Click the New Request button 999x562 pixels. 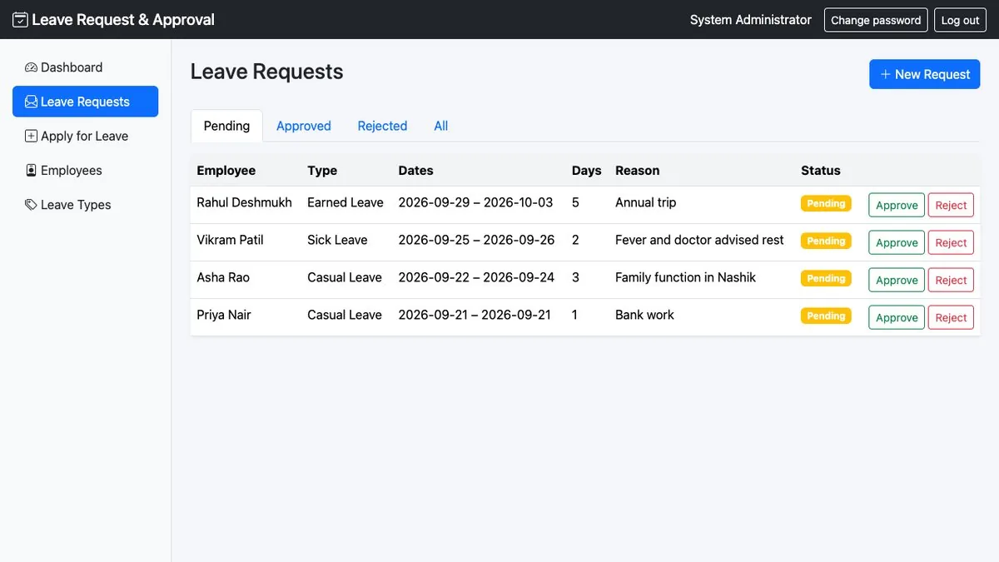pos(925,74)
